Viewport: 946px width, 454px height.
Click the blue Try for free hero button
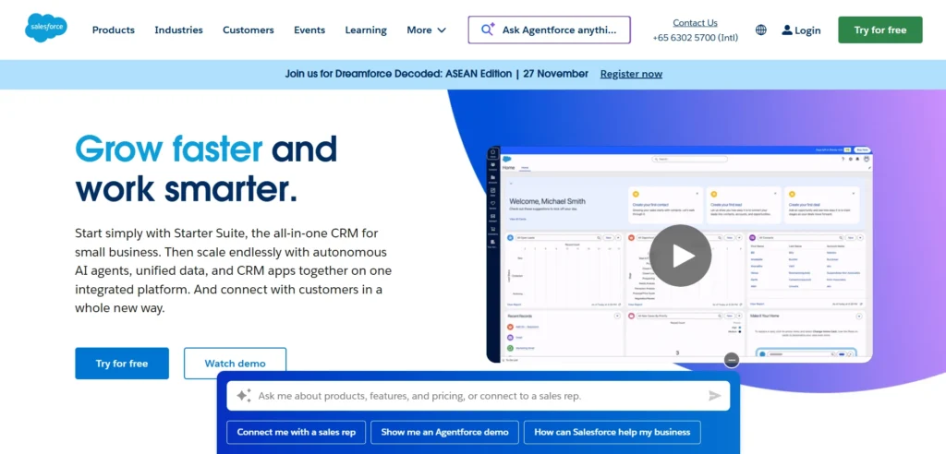122,363
